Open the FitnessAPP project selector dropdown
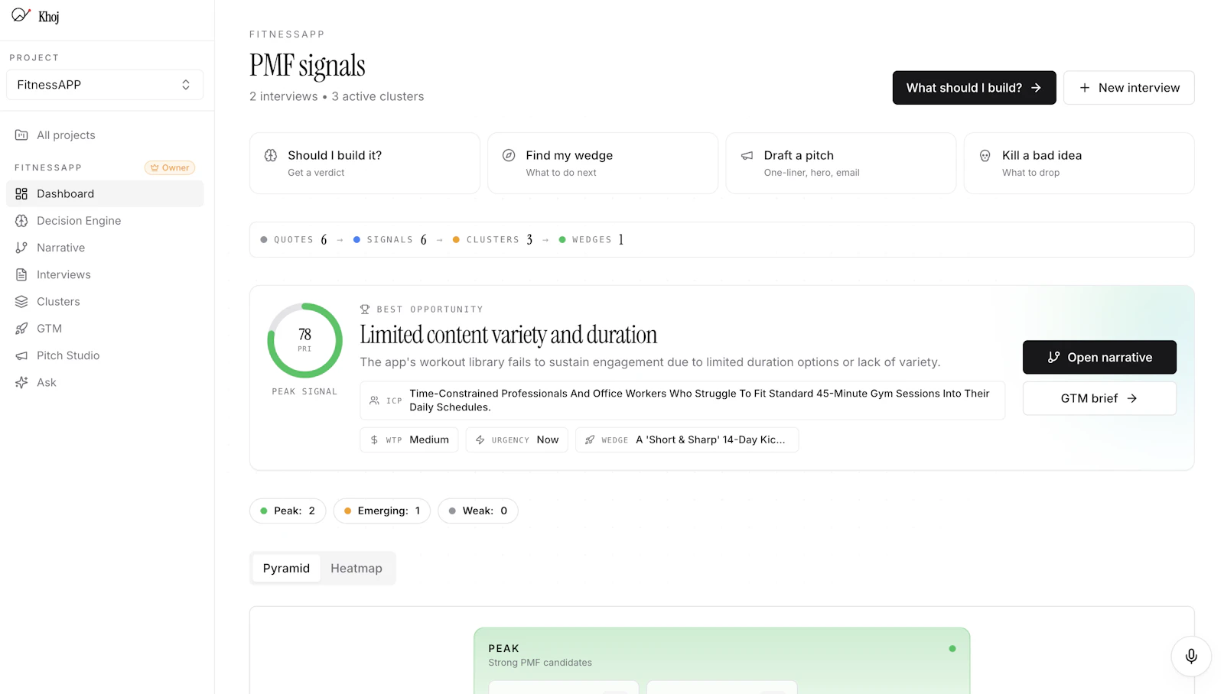The image size is (1224, 694). [105, 85]
